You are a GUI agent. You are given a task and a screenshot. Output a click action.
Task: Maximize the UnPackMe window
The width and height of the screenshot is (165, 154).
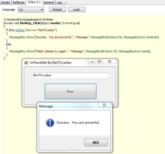[x=99, y=62]
